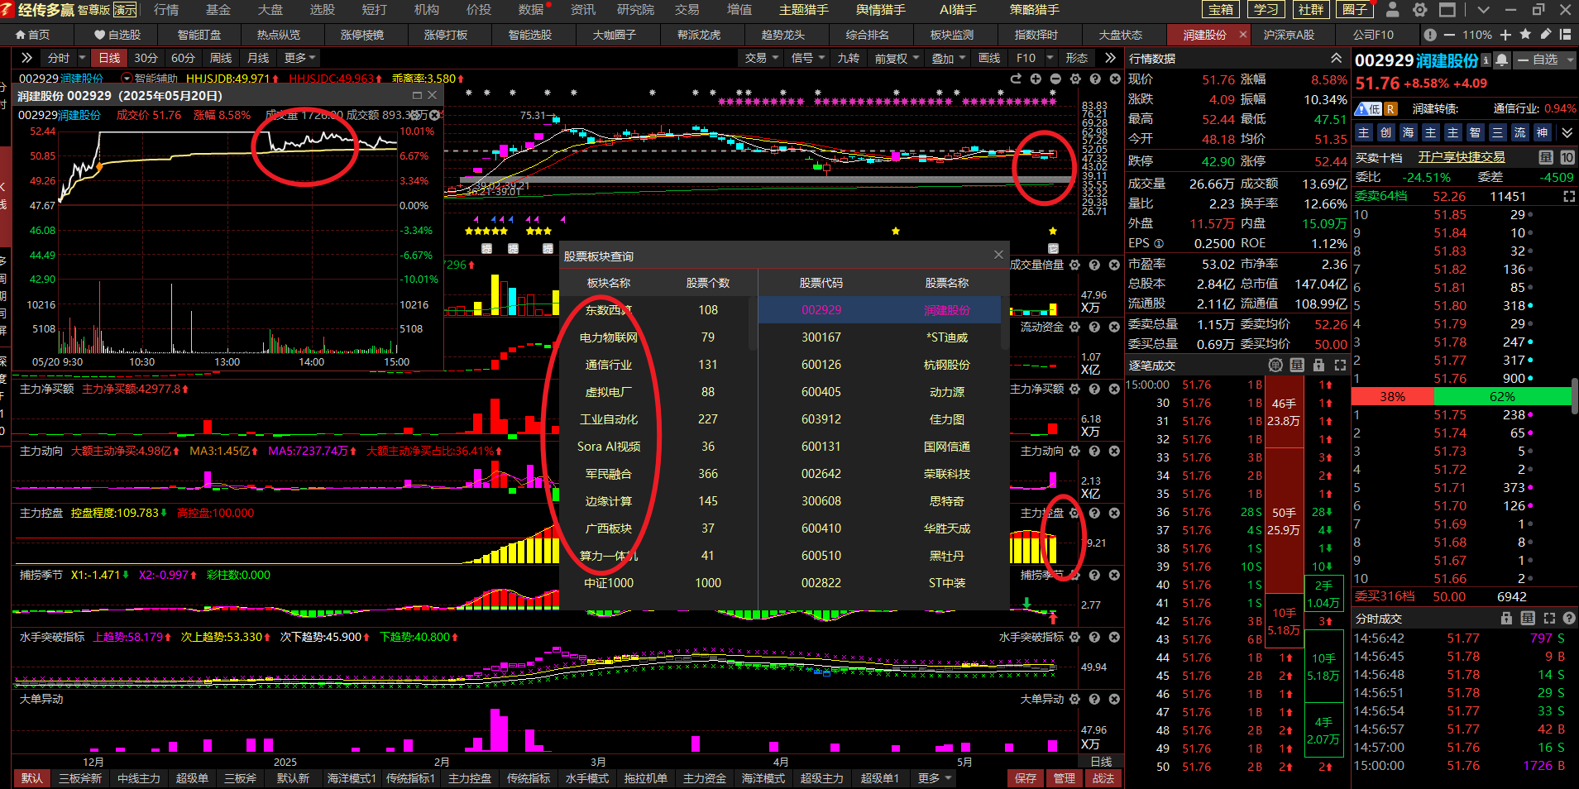This screenshot has width=1579, height=789.
Task: Close the main chart indicator with X circle
Action: 1115,79
